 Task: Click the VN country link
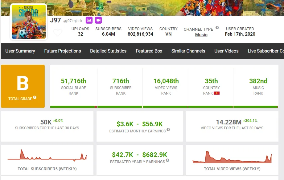[x=168, y=34]
